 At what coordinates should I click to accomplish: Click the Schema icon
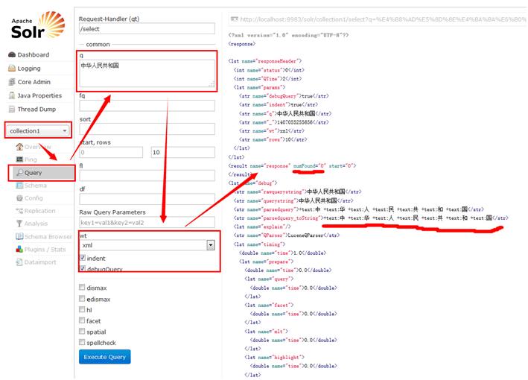point(19,186)
